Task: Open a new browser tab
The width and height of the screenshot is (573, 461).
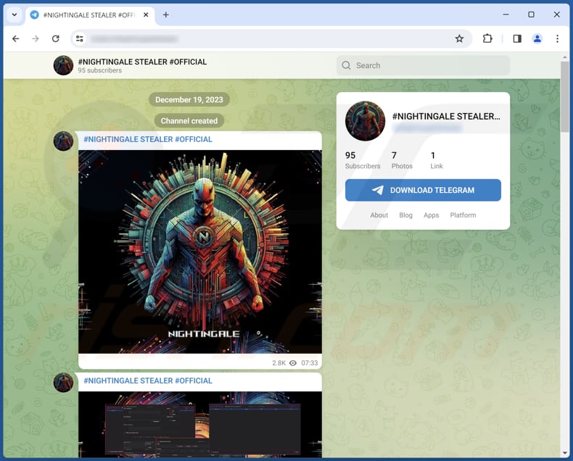Action: click(166, 15)
